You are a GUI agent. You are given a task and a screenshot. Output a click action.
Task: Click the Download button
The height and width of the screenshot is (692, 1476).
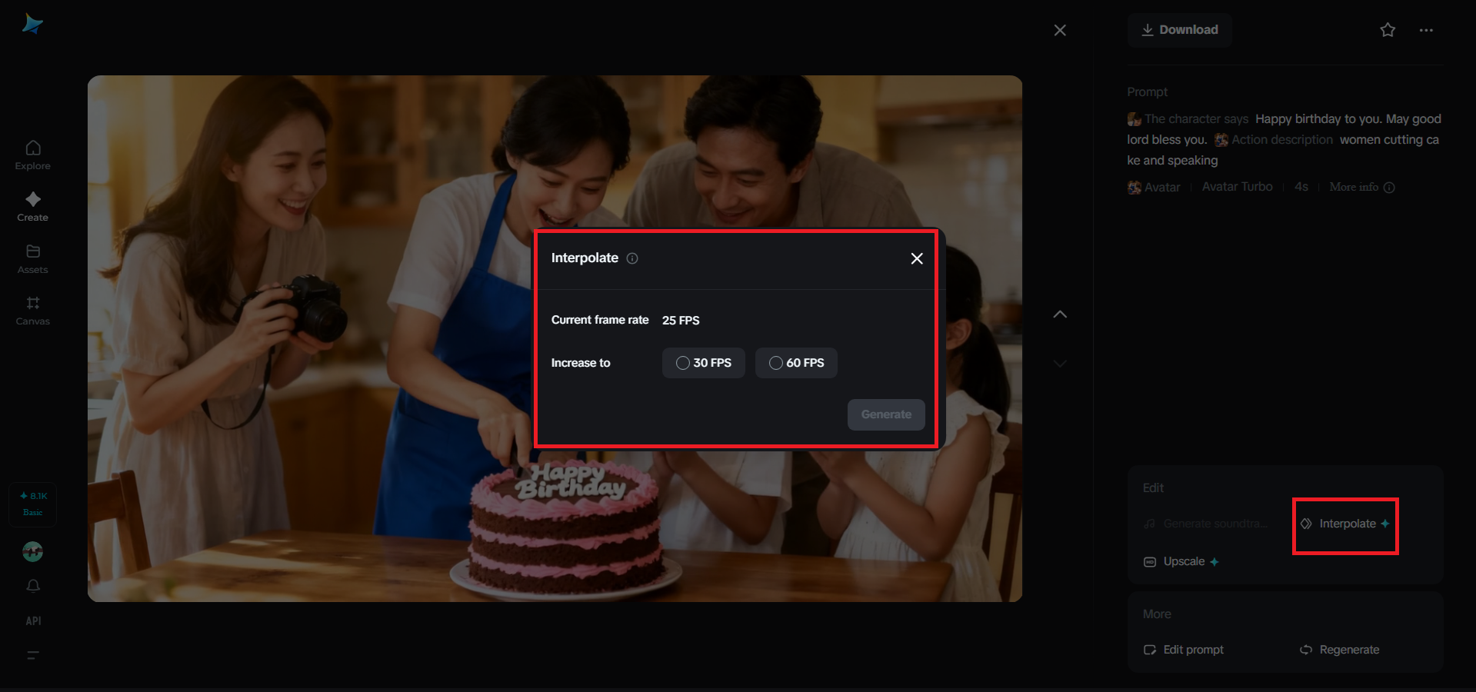pos(1179,29)
